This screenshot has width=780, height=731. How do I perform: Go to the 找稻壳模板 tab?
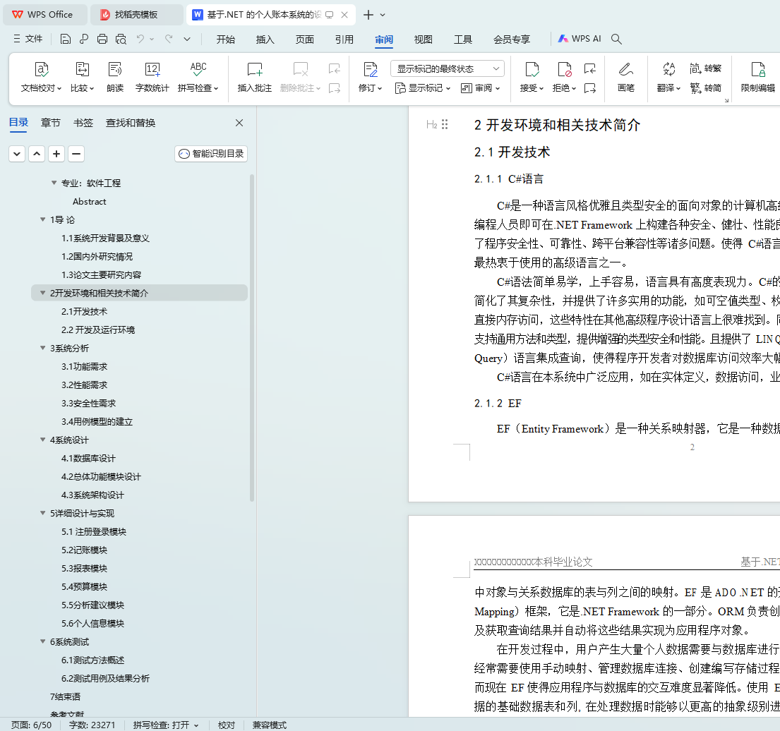(136, 15)
